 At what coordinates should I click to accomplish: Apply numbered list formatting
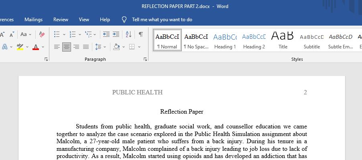73,34
